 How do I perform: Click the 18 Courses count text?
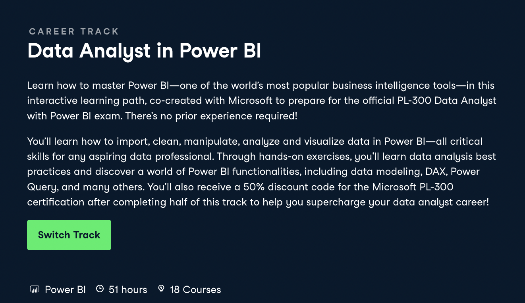(195, 290)
